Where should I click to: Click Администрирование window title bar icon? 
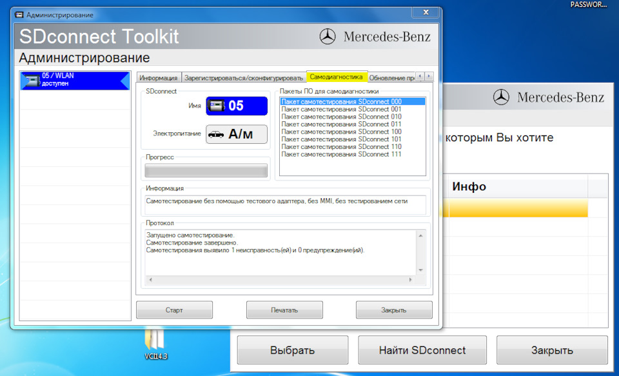pyautogui.click(x=19, y=15)
